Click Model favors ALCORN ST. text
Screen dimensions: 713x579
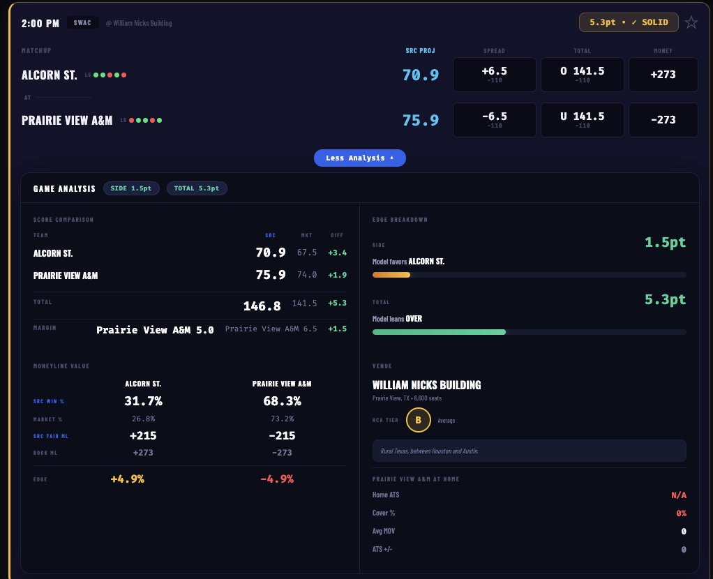408,262
